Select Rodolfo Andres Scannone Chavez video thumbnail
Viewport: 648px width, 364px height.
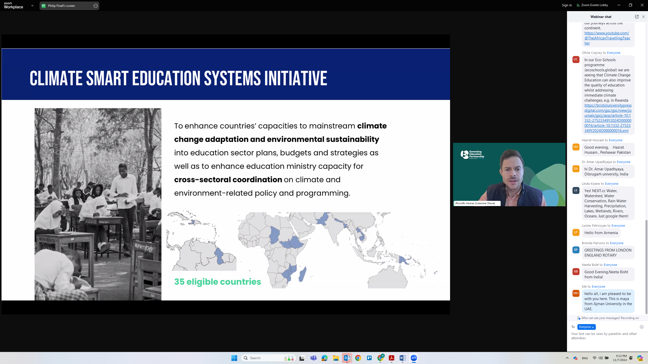[509, 174]
